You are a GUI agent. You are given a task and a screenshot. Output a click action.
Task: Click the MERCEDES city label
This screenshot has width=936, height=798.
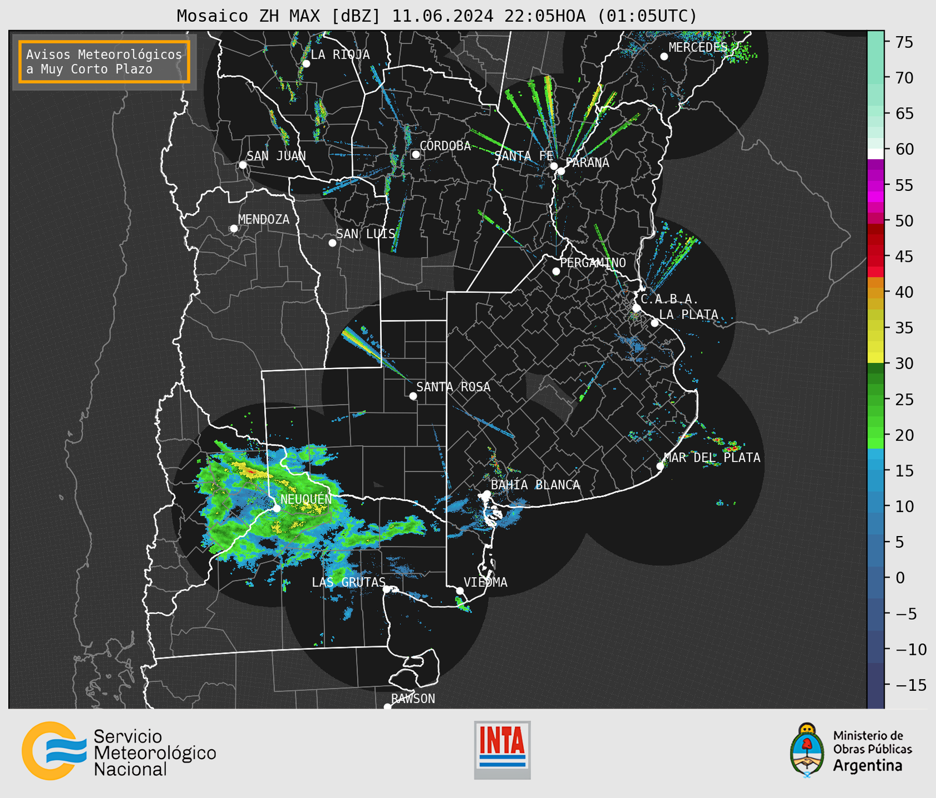pyautogui.click(x=698, y=47)
